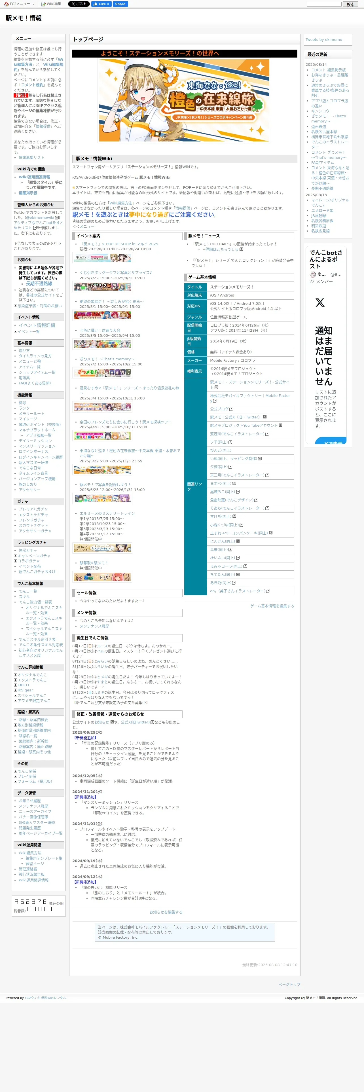
Task: Expand the アワメモ限定でんこ tree item
Action: tap(15, 701)
